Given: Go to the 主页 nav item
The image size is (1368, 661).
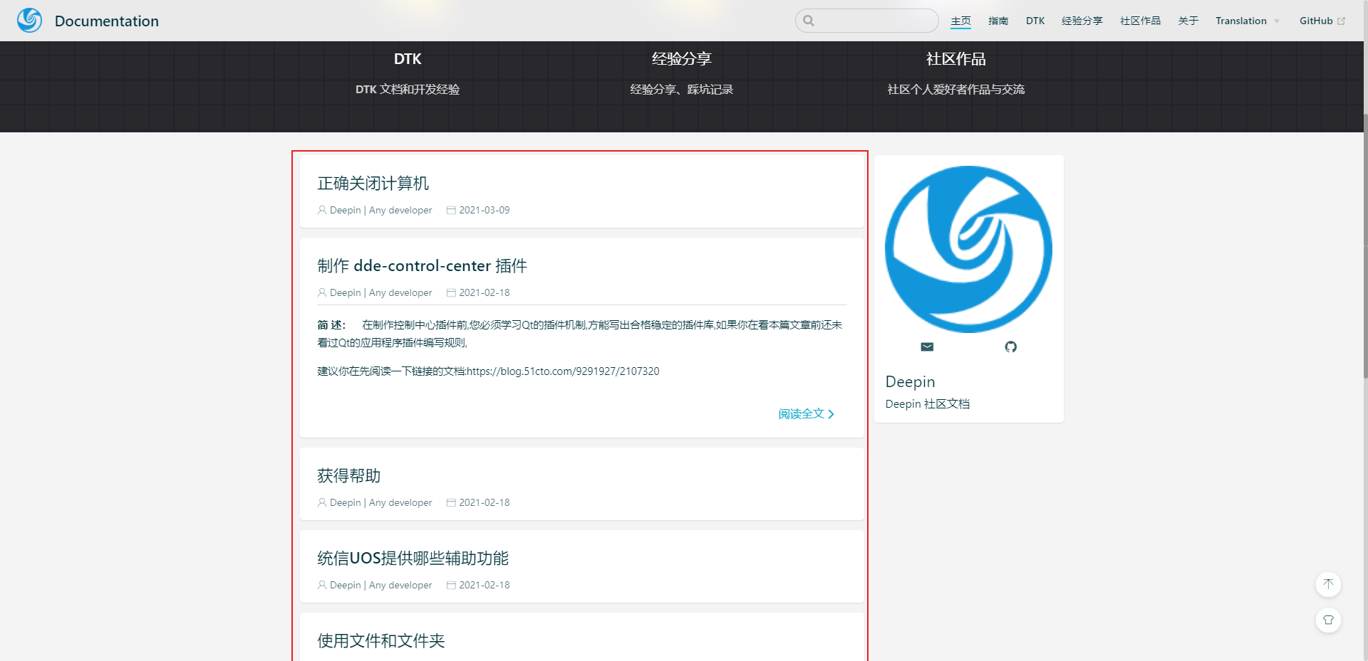Looking at the screenshot, I should coord(960,21).
